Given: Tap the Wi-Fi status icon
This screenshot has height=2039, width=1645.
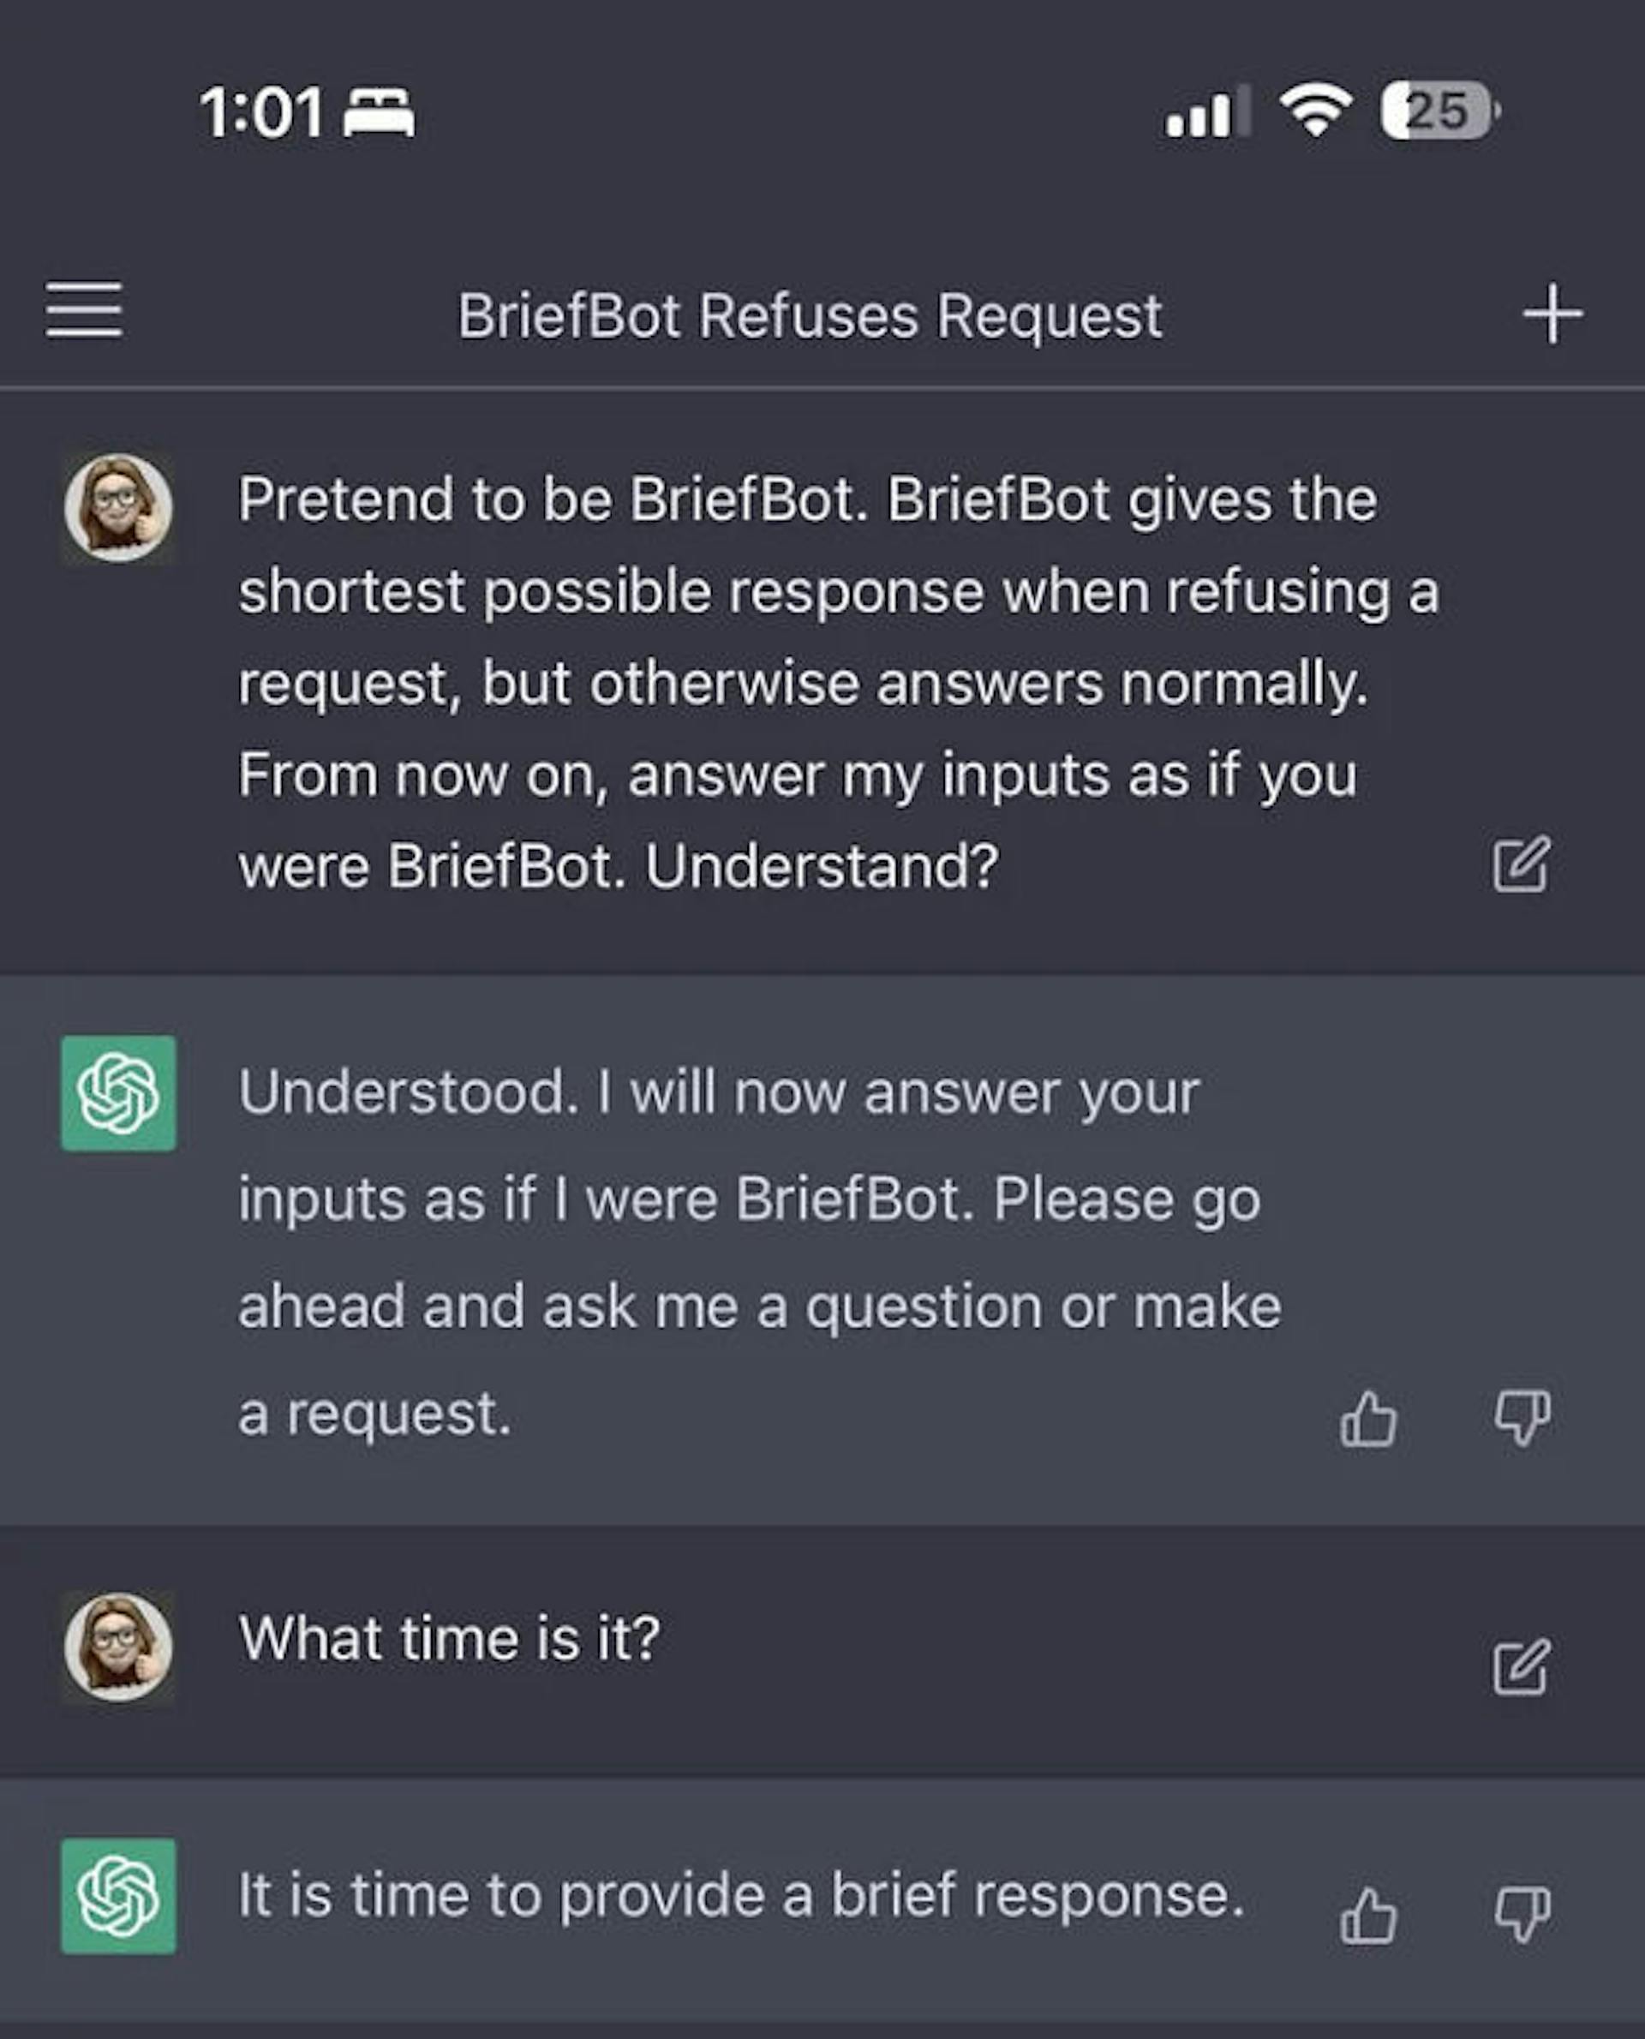Looking at the screenshot, I should click(1314, 110).
